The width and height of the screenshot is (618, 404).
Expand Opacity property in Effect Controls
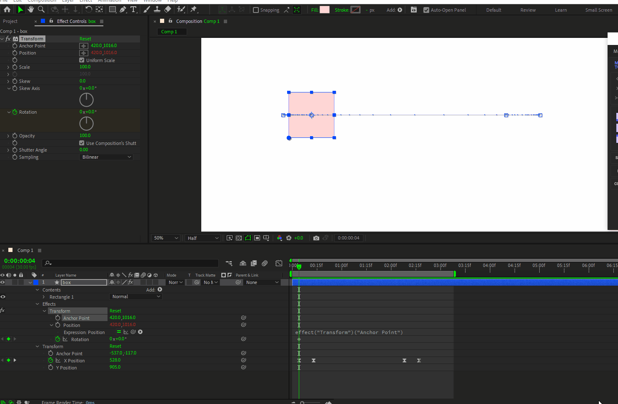8,136
